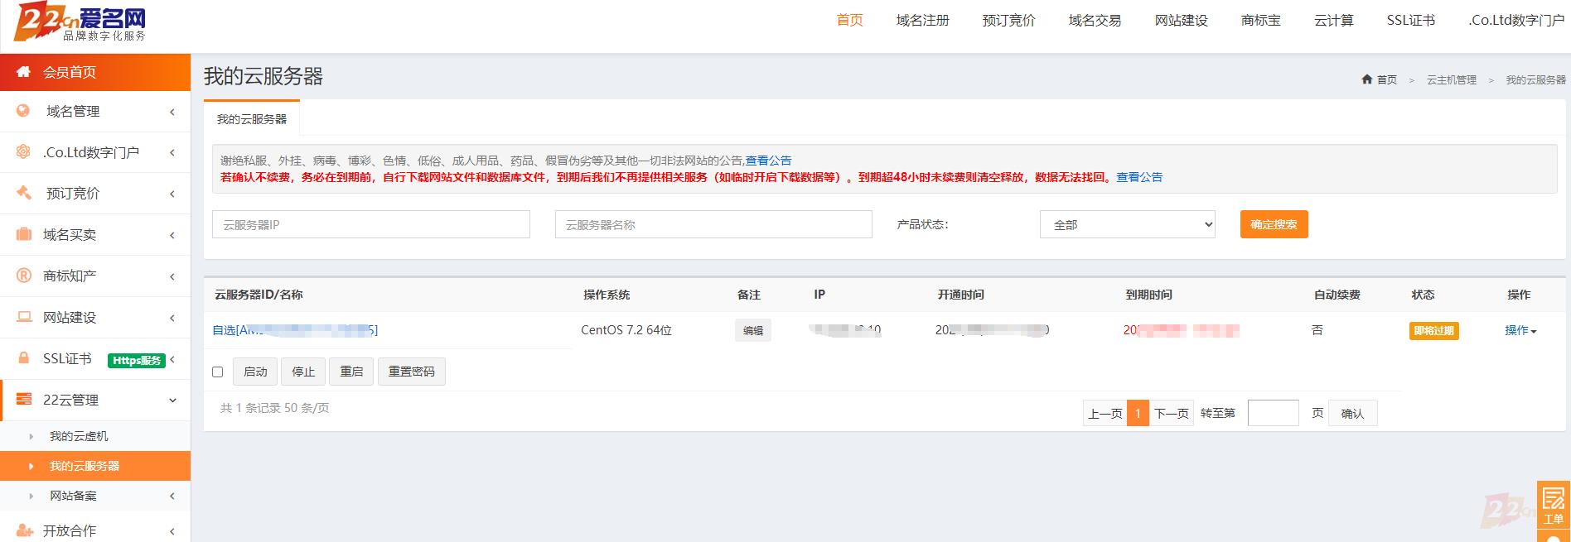Screen dimensions: 1571x542
Task: Click the 确定搜索 button
Action: click(x=1274, y=224)
